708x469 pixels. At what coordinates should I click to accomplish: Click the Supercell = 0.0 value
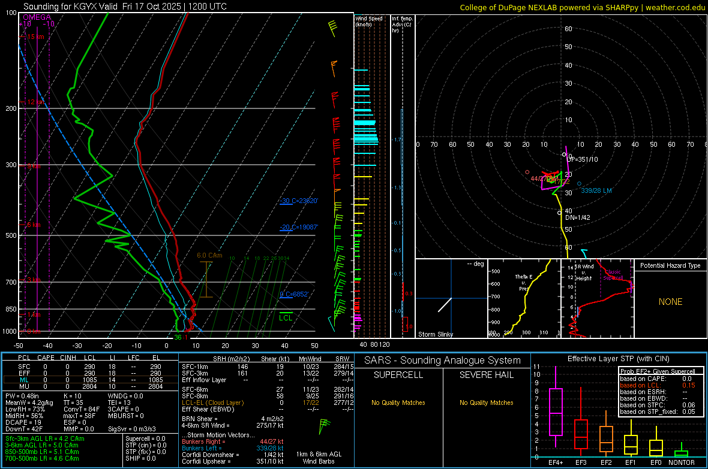145,438
